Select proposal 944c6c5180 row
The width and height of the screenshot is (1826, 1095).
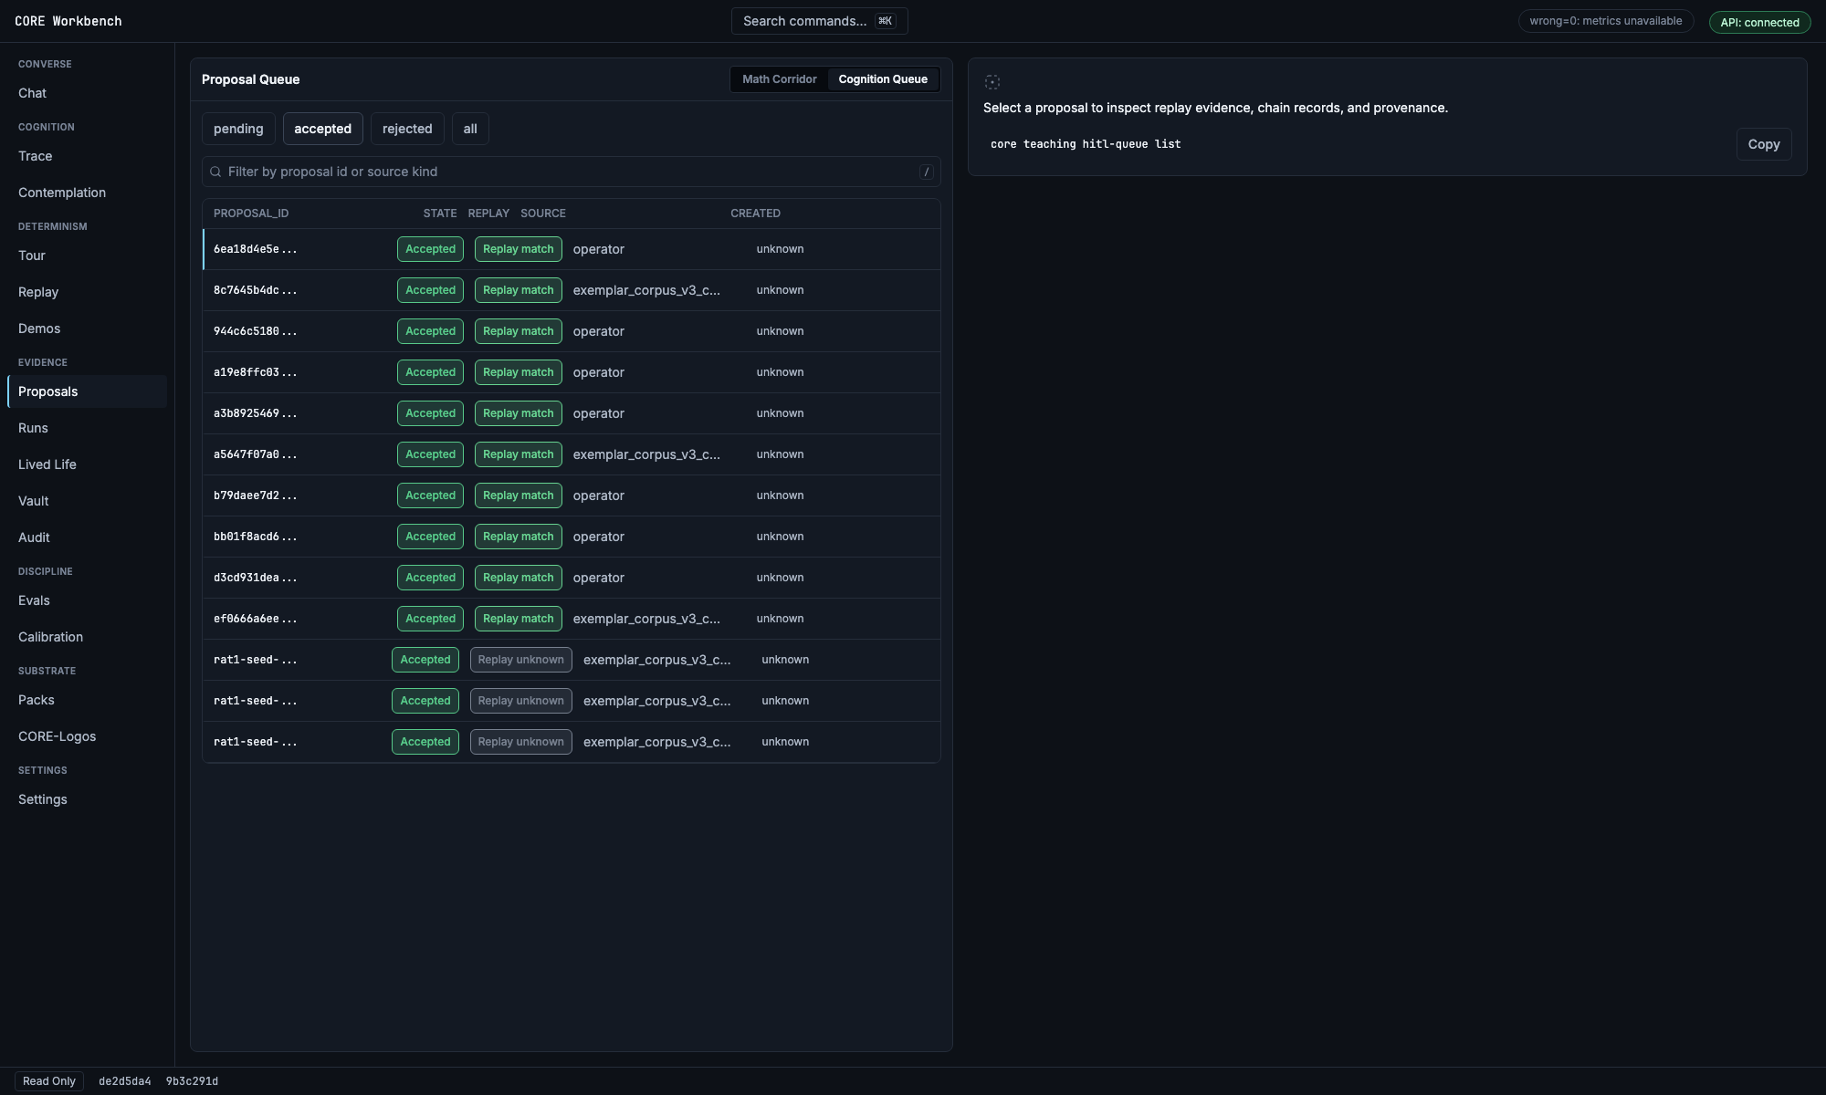(x=572, y=331)
